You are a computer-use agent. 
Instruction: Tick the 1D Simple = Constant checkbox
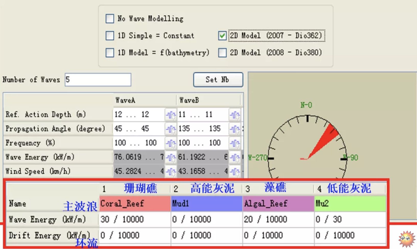click(110, 36)
